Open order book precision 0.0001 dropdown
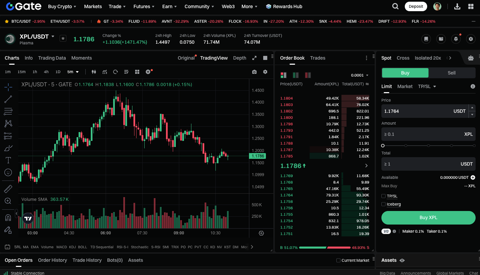Viewport: 480px width, 275px height. 360,75
